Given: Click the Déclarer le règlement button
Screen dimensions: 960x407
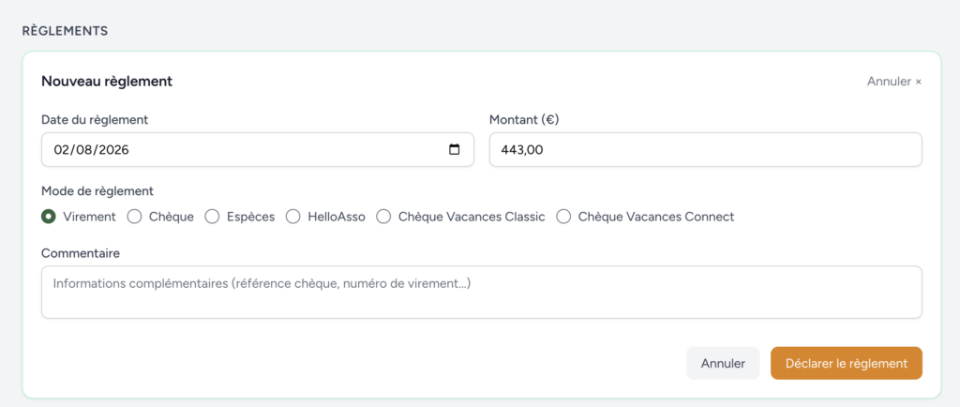Looking at the screenshot, I should (x=847, y=364).
